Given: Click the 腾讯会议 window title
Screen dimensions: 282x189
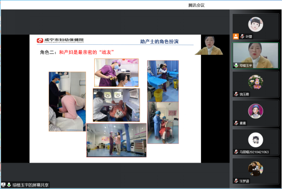Looking at the screenshot, I should pos(196,5).
